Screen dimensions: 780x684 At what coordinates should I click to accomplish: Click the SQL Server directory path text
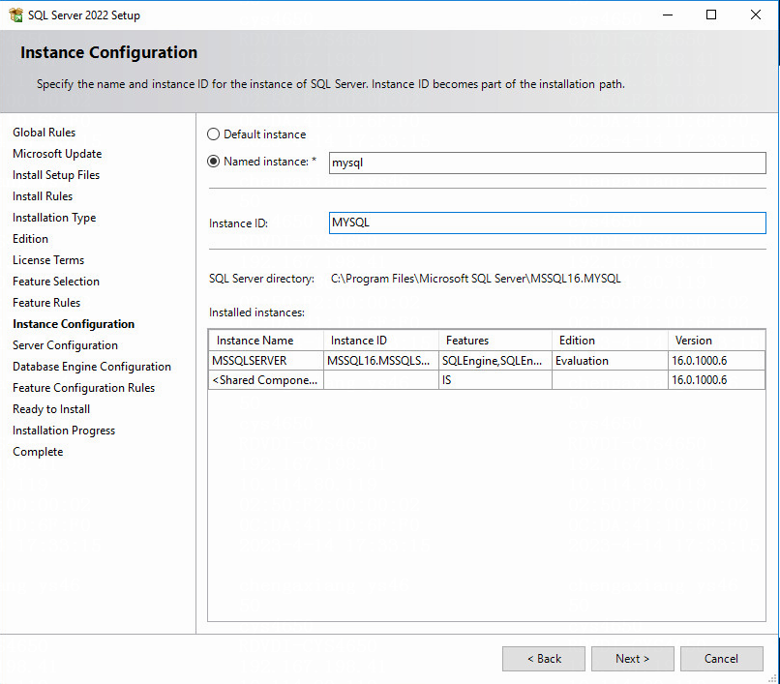coord(475,279)
